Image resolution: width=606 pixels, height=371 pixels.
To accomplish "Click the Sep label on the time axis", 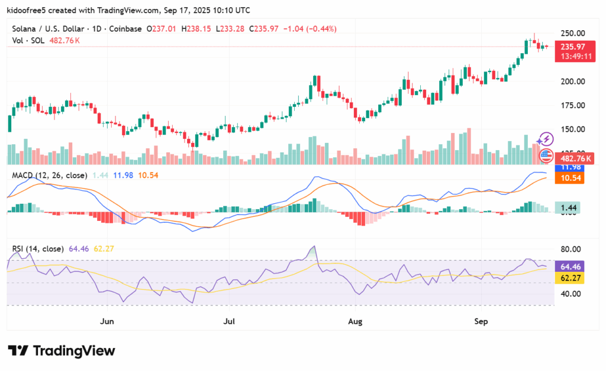I will pyautogui.click(x=481, y=321).
